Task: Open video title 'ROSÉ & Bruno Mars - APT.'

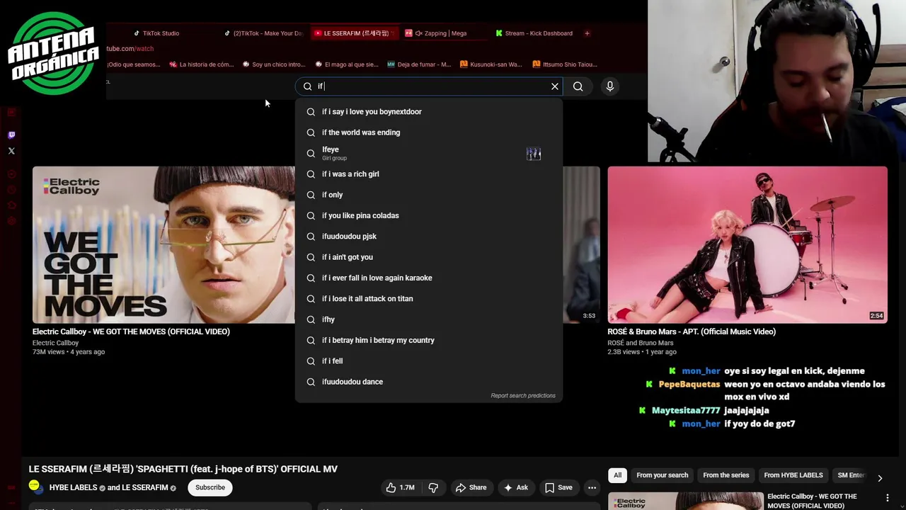Action: pyautogui.click(x=692, y=331)
